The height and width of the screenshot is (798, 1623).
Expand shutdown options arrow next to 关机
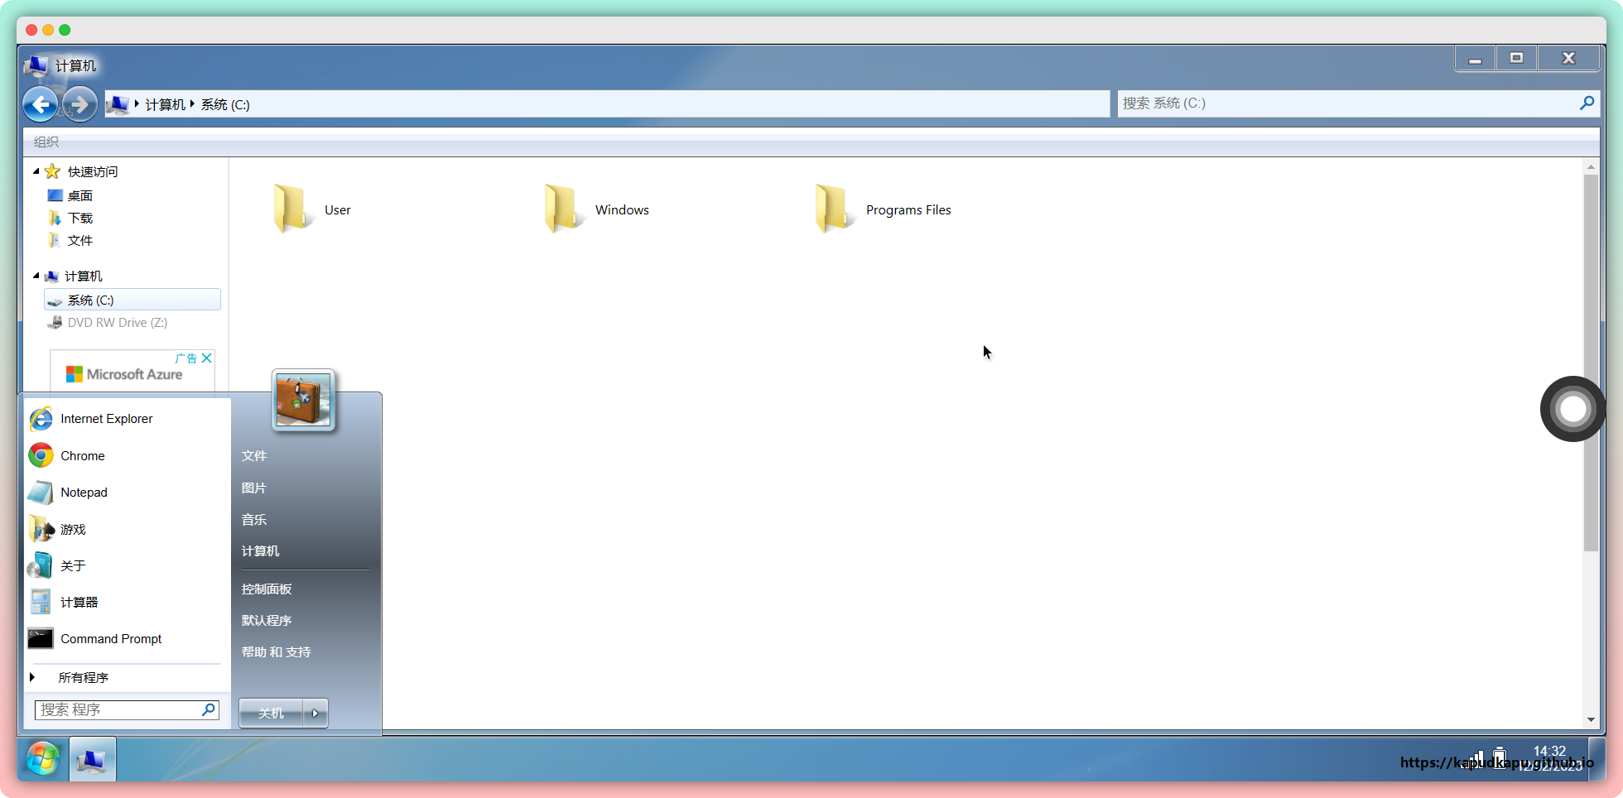pyautogui.click(x=315, y=713)
